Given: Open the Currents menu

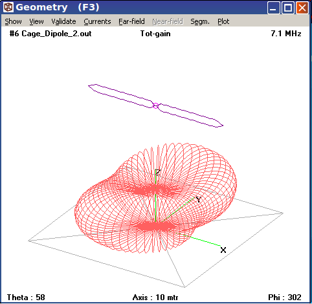Looking at the screenshot, I should pos(97,21).
